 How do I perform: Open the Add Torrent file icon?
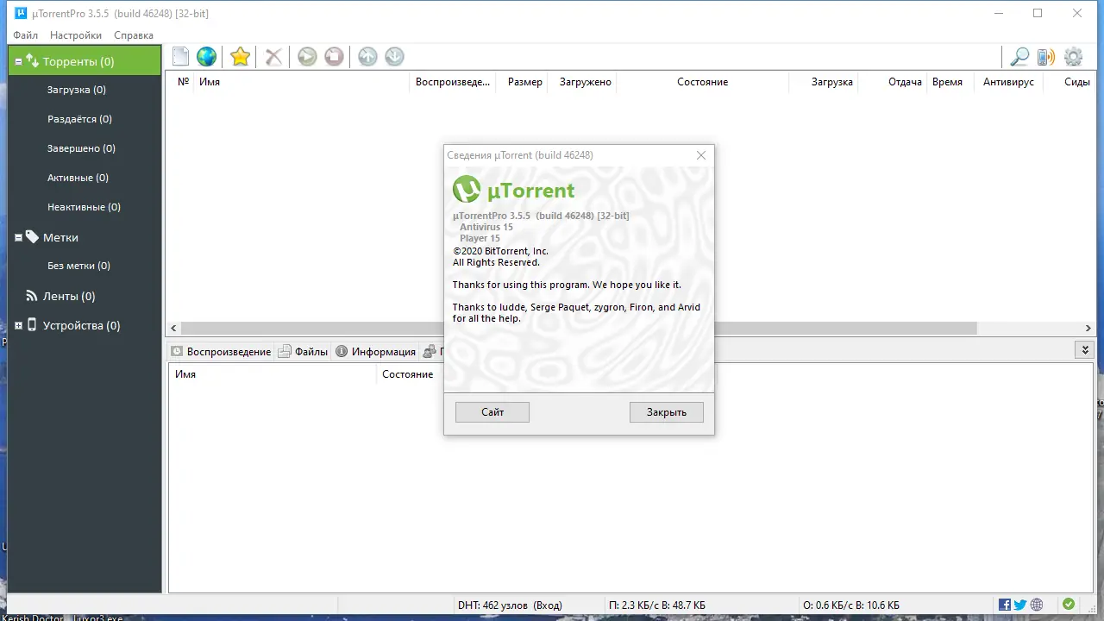(x=180, y=56)
